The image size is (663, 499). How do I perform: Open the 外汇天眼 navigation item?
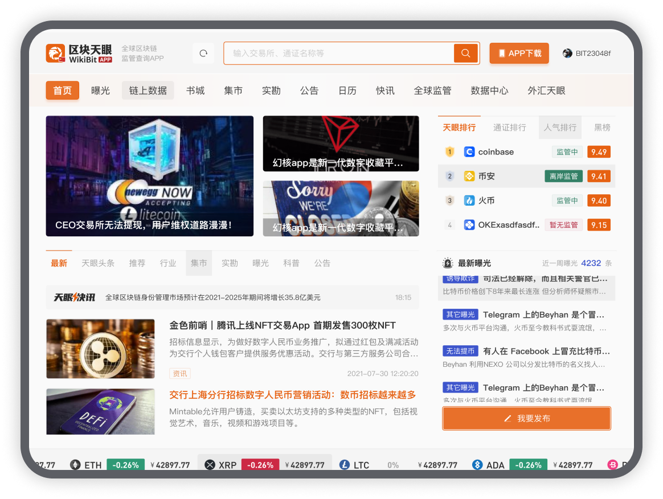click(x=546, y=91)
